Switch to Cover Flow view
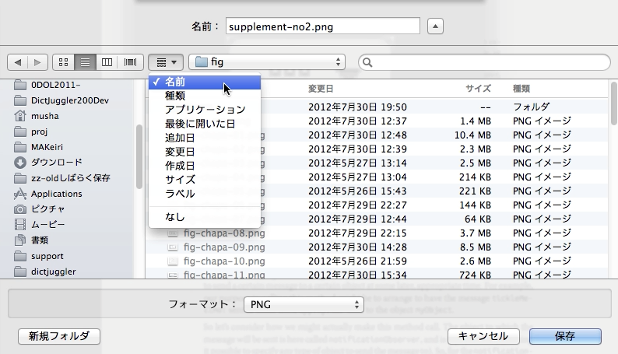Image resolution: width=618 pixels, height=354 pixels. 130,61
